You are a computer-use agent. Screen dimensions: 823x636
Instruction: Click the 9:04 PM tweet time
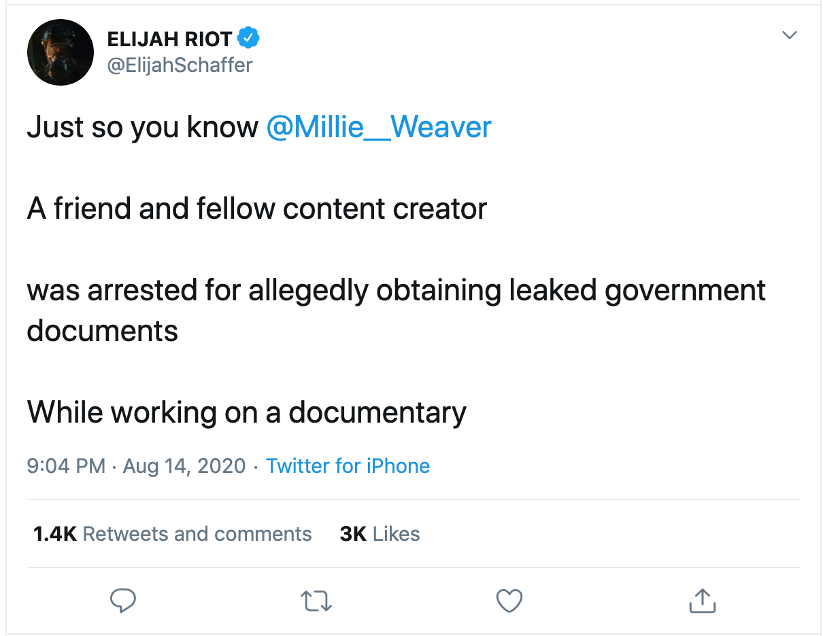pos(66,466)
